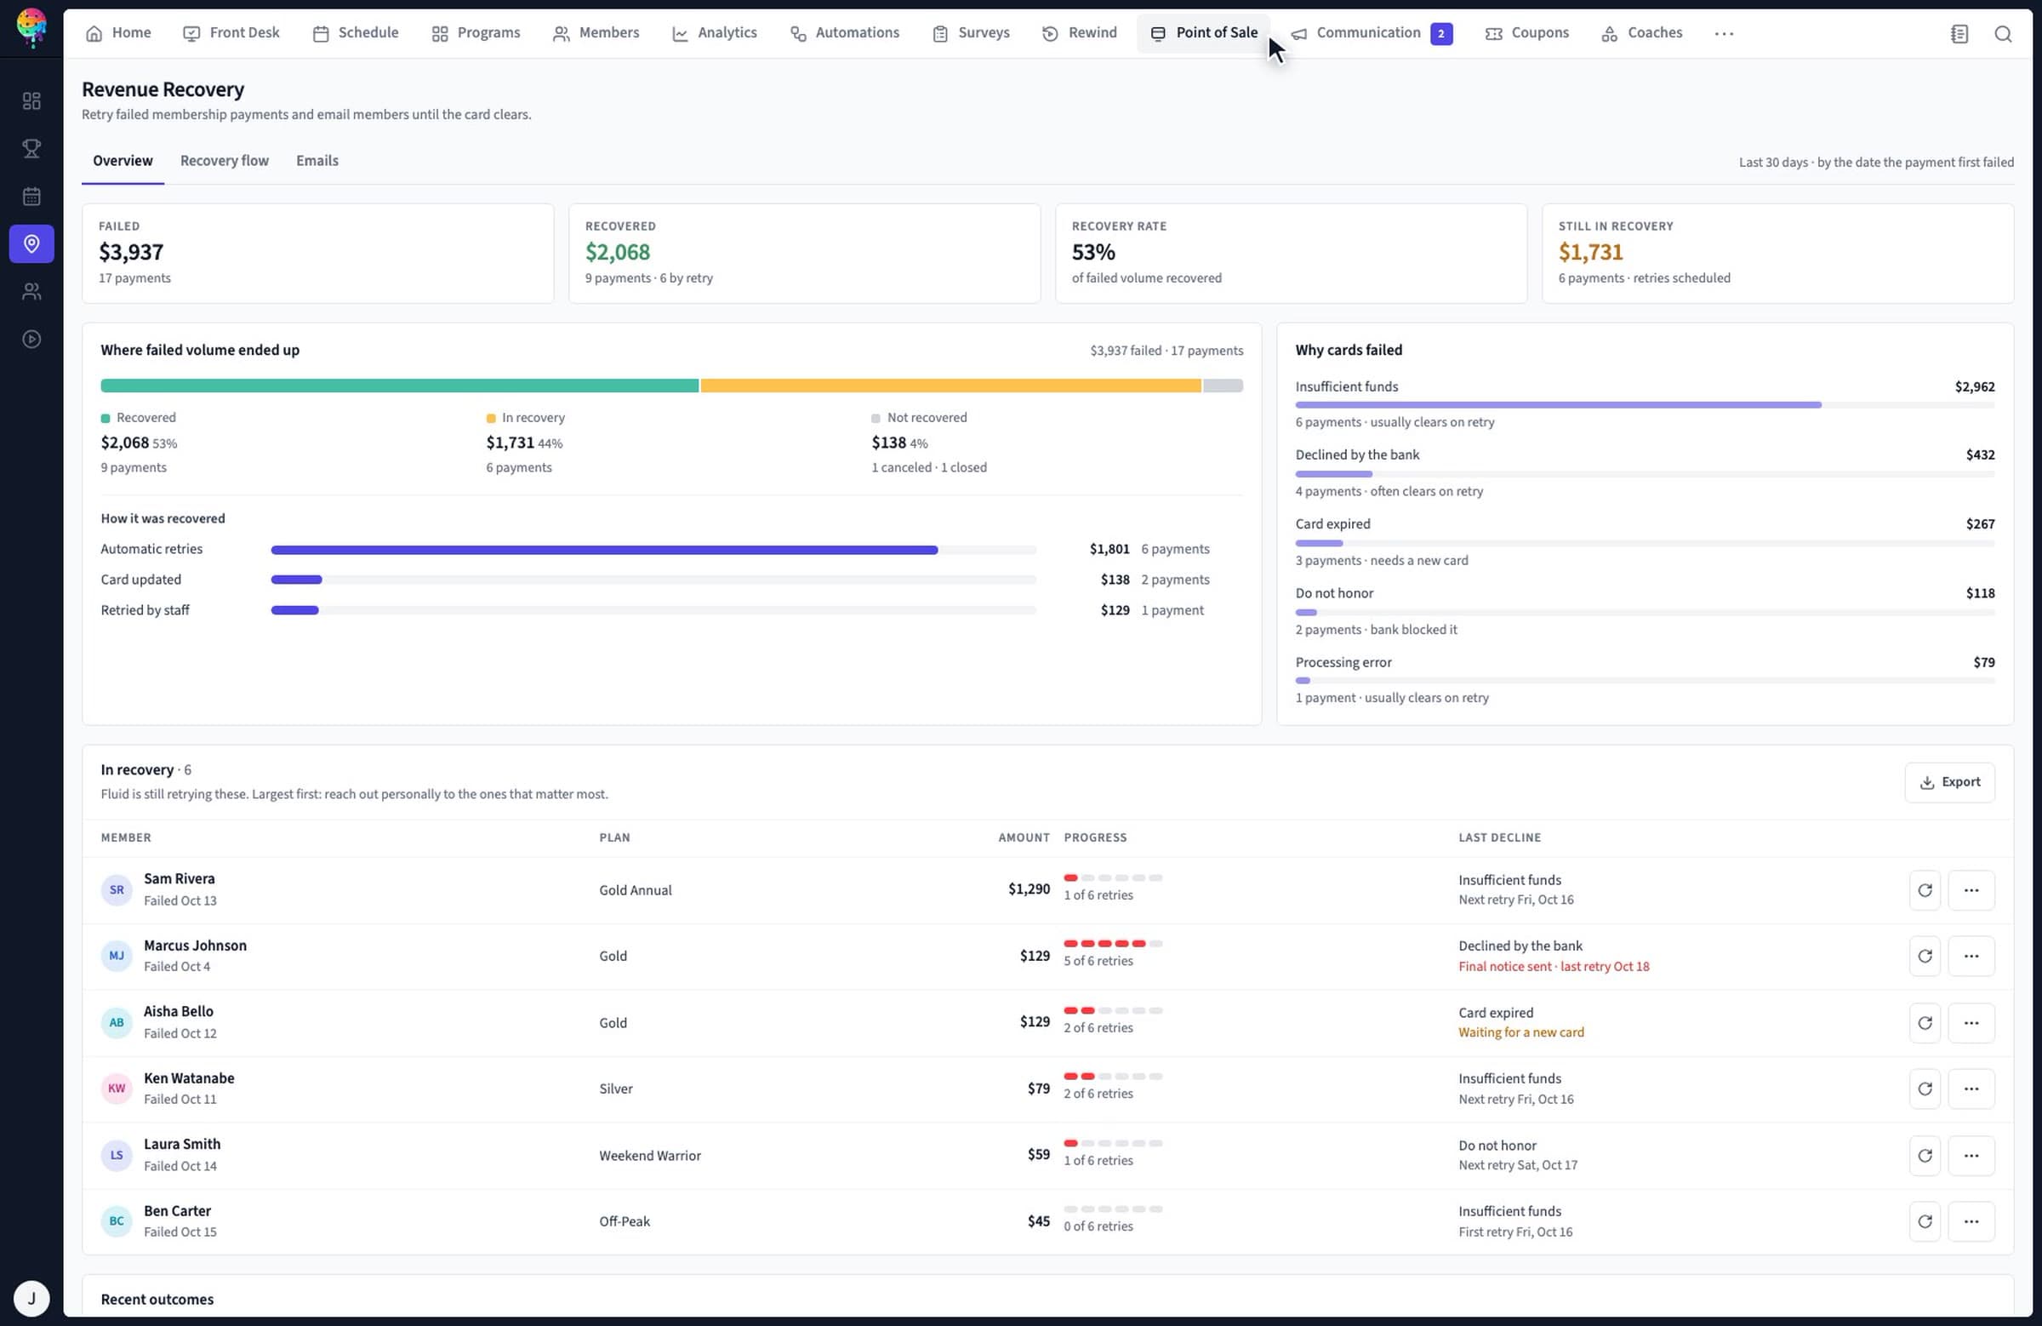Viewport: 2042px width, 1326px height.
Task: Click the SR avatar for Sam Rivera
Action: click(117, 890)
